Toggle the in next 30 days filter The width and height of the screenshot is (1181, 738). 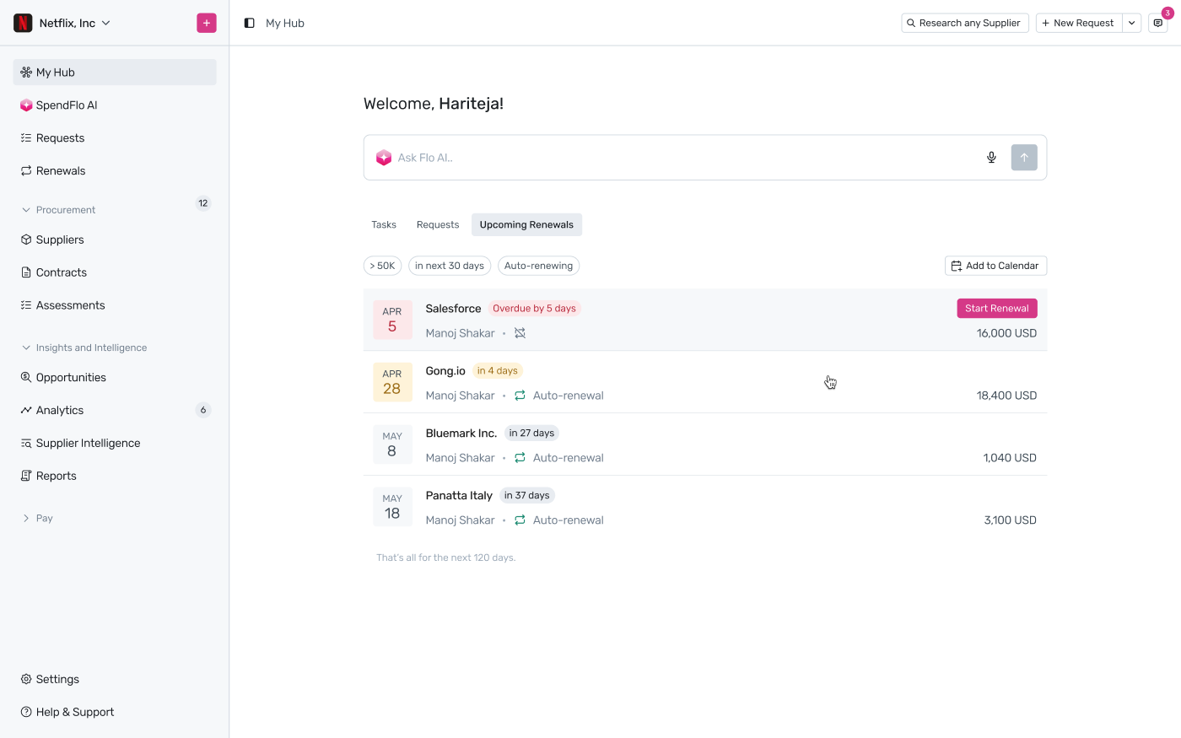point(450,266)
